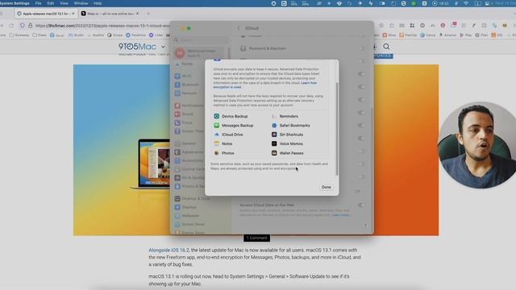Click Learn more under Access iCloud Data

click(340, 215)
